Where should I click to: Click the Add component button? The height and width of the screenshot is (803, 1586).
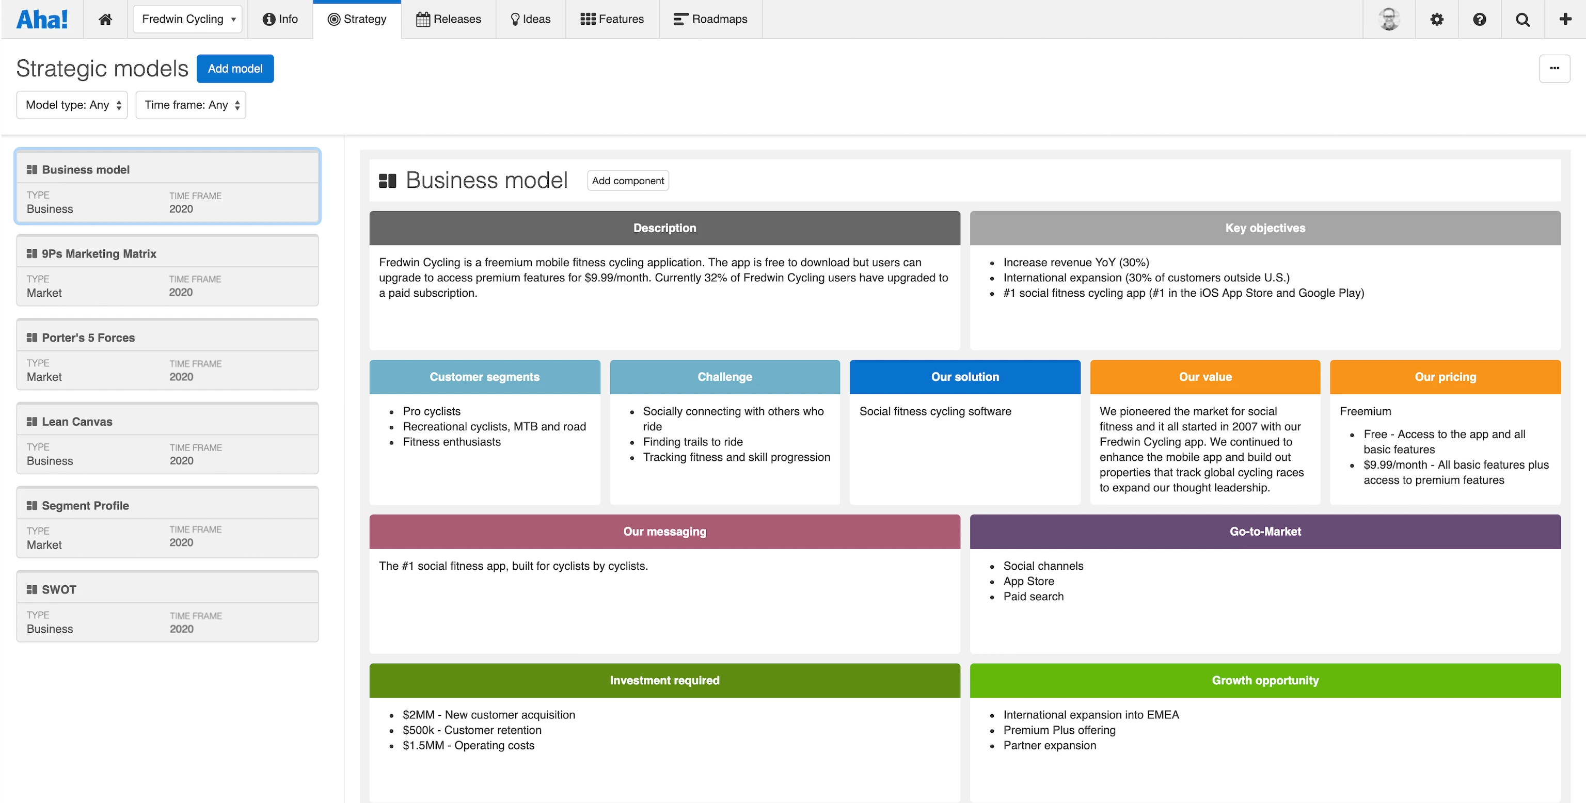click(627, 180)
